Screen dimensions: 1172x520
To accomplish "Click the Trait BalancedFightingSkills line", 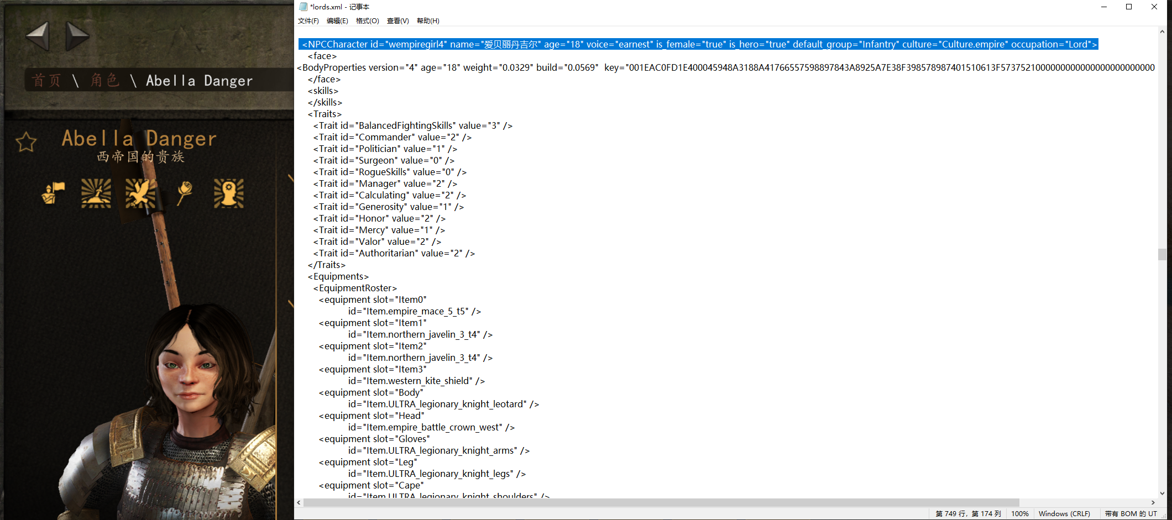I will pos(413,125).
